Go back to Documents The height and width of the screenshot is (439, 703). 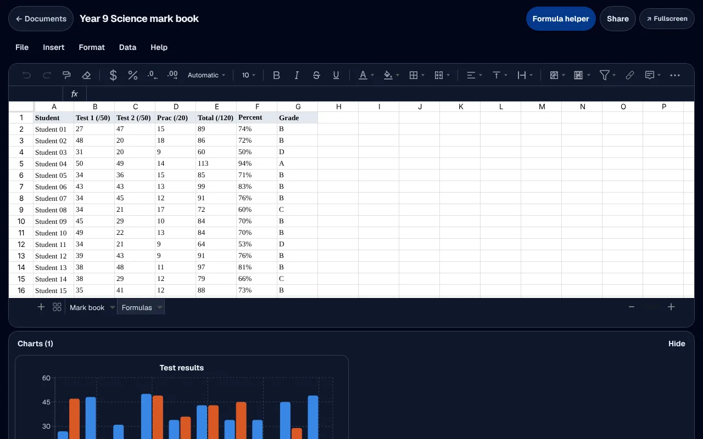(x=41, y=19)
